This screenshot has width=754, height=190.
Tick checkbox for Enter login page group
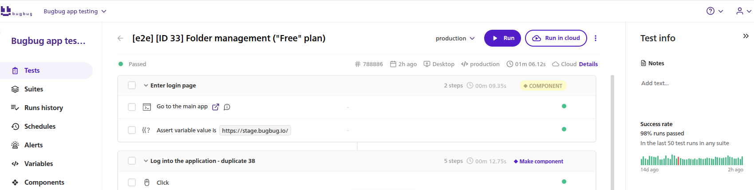pos(132,85)
